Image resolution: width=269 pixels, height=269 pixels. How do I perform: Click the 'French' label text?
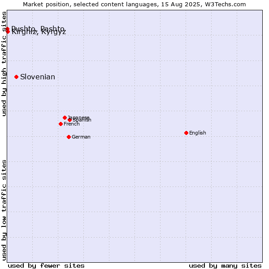tap(72, 124)
